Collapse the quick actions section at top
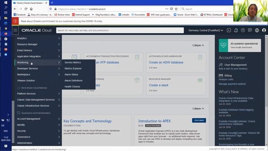This screenshot has width=268, height=151. click(198, 45)
